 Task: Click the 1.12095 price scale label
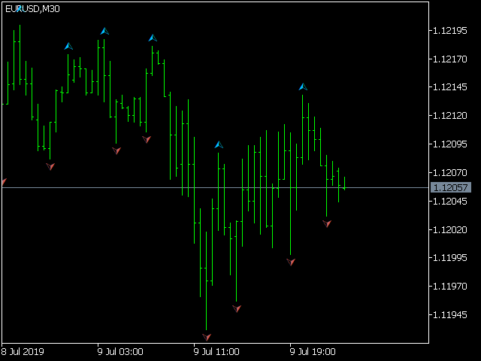(449, 144)
